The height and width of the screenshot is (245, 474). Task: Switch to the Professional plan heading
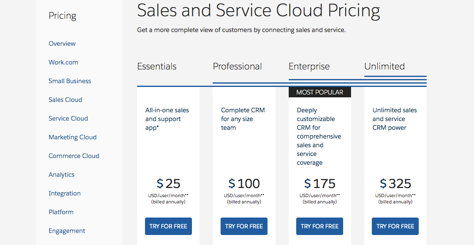click(x=237, y=67)
